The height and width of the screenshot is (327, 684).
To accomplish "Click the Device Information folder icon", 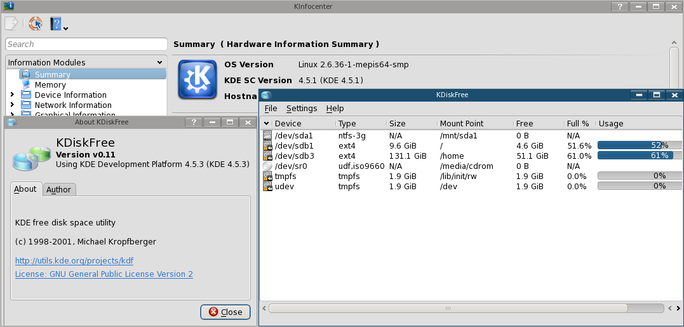I will coord(27,95).
